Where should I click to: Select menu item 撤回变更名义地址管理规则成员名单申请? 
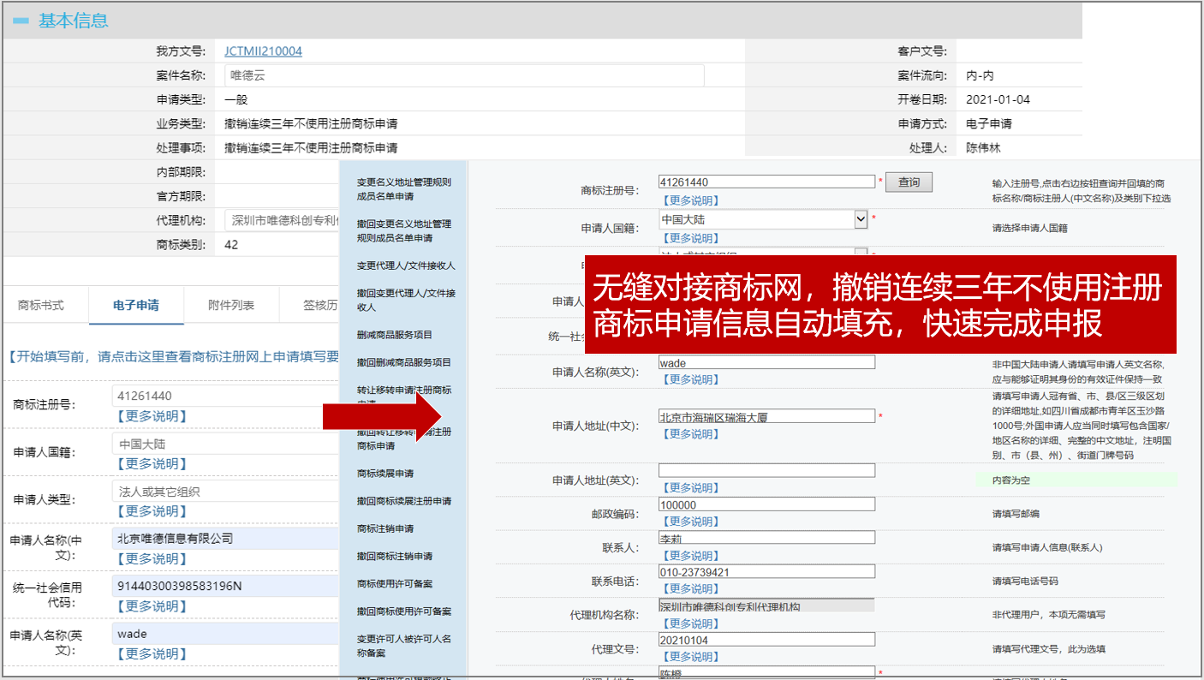[404, 230]
